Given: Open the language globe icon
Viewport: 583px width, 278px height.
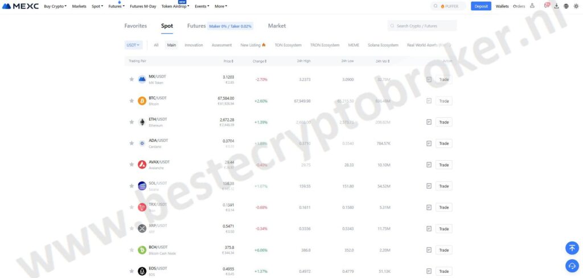Looking at the screenshot, I should tap(566, 6).
